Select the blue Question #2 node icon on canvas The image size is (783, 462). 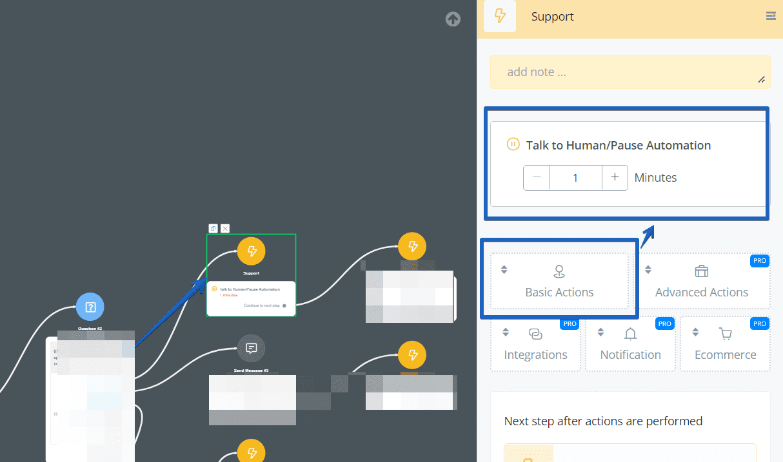pyautogui.click(x=90, y=307)
